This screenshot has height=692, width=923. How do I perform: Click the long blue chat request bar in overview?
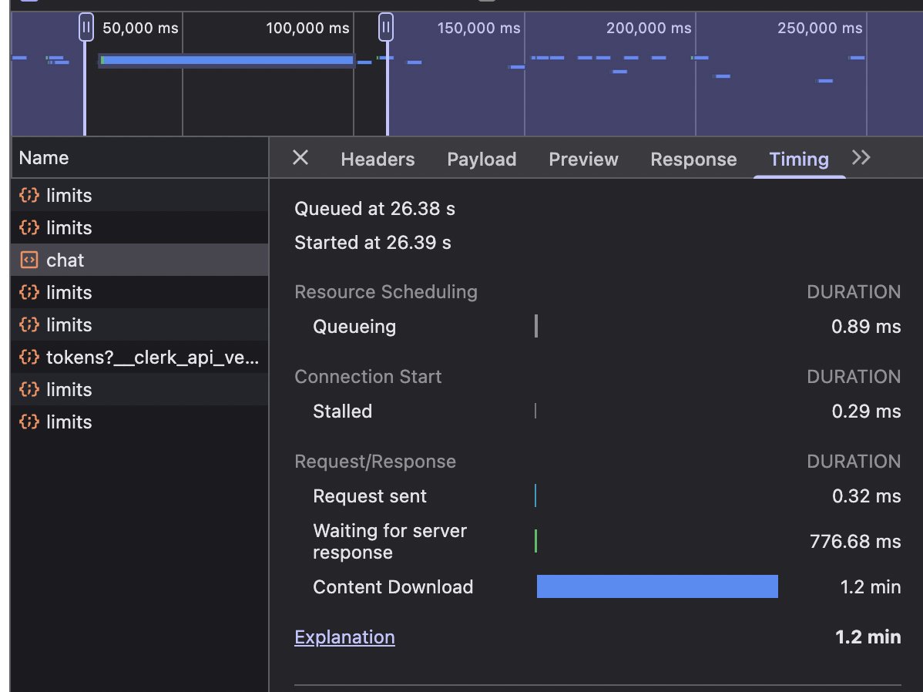[x=227, y=60]
